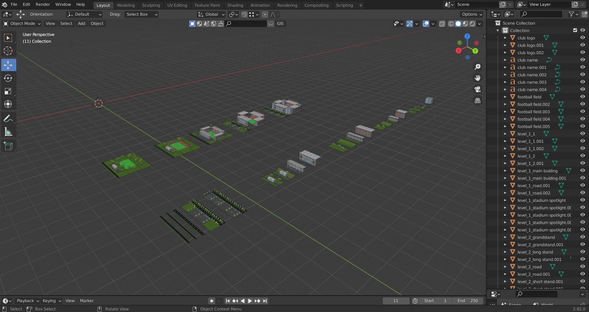Screen dimensions: 589x312
Task: Jump to the previous keyframe
Action: pyautogui.click(x=235, y=301)
